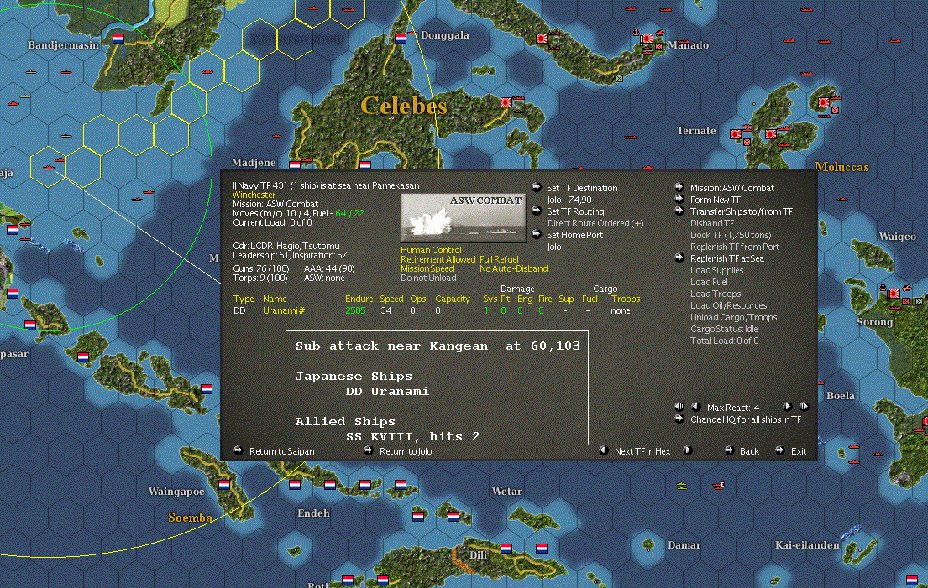Viewport: 928px width, 588px height.
Task: Click the Sub attack near Kangean report line
Action: 438,346
